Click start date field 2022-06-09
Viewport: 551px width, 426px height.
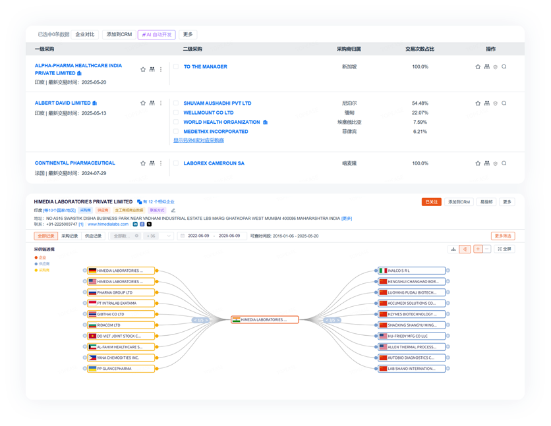point(198,236)
